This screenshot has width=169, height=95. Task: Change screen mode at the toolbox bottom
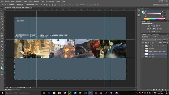click(x=2, y=75)
